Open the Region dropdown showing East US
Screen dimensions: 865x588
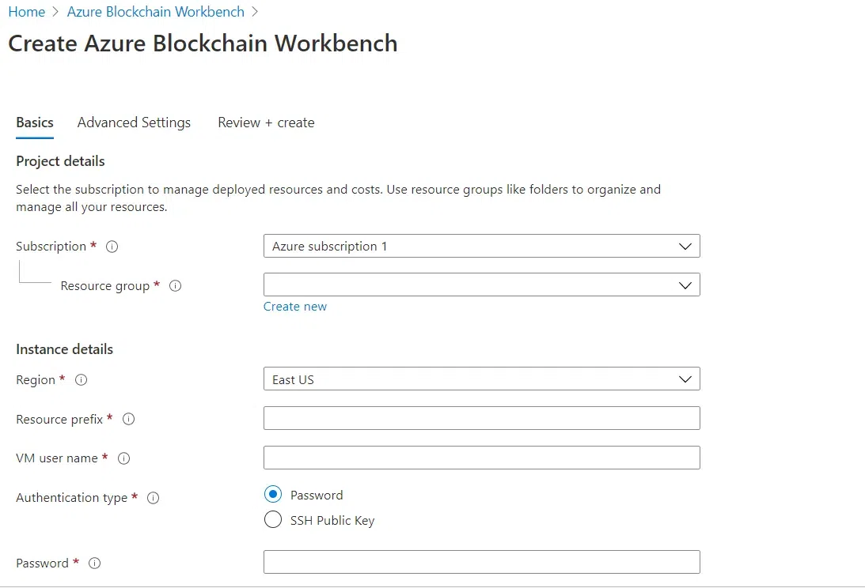(482, 379)
